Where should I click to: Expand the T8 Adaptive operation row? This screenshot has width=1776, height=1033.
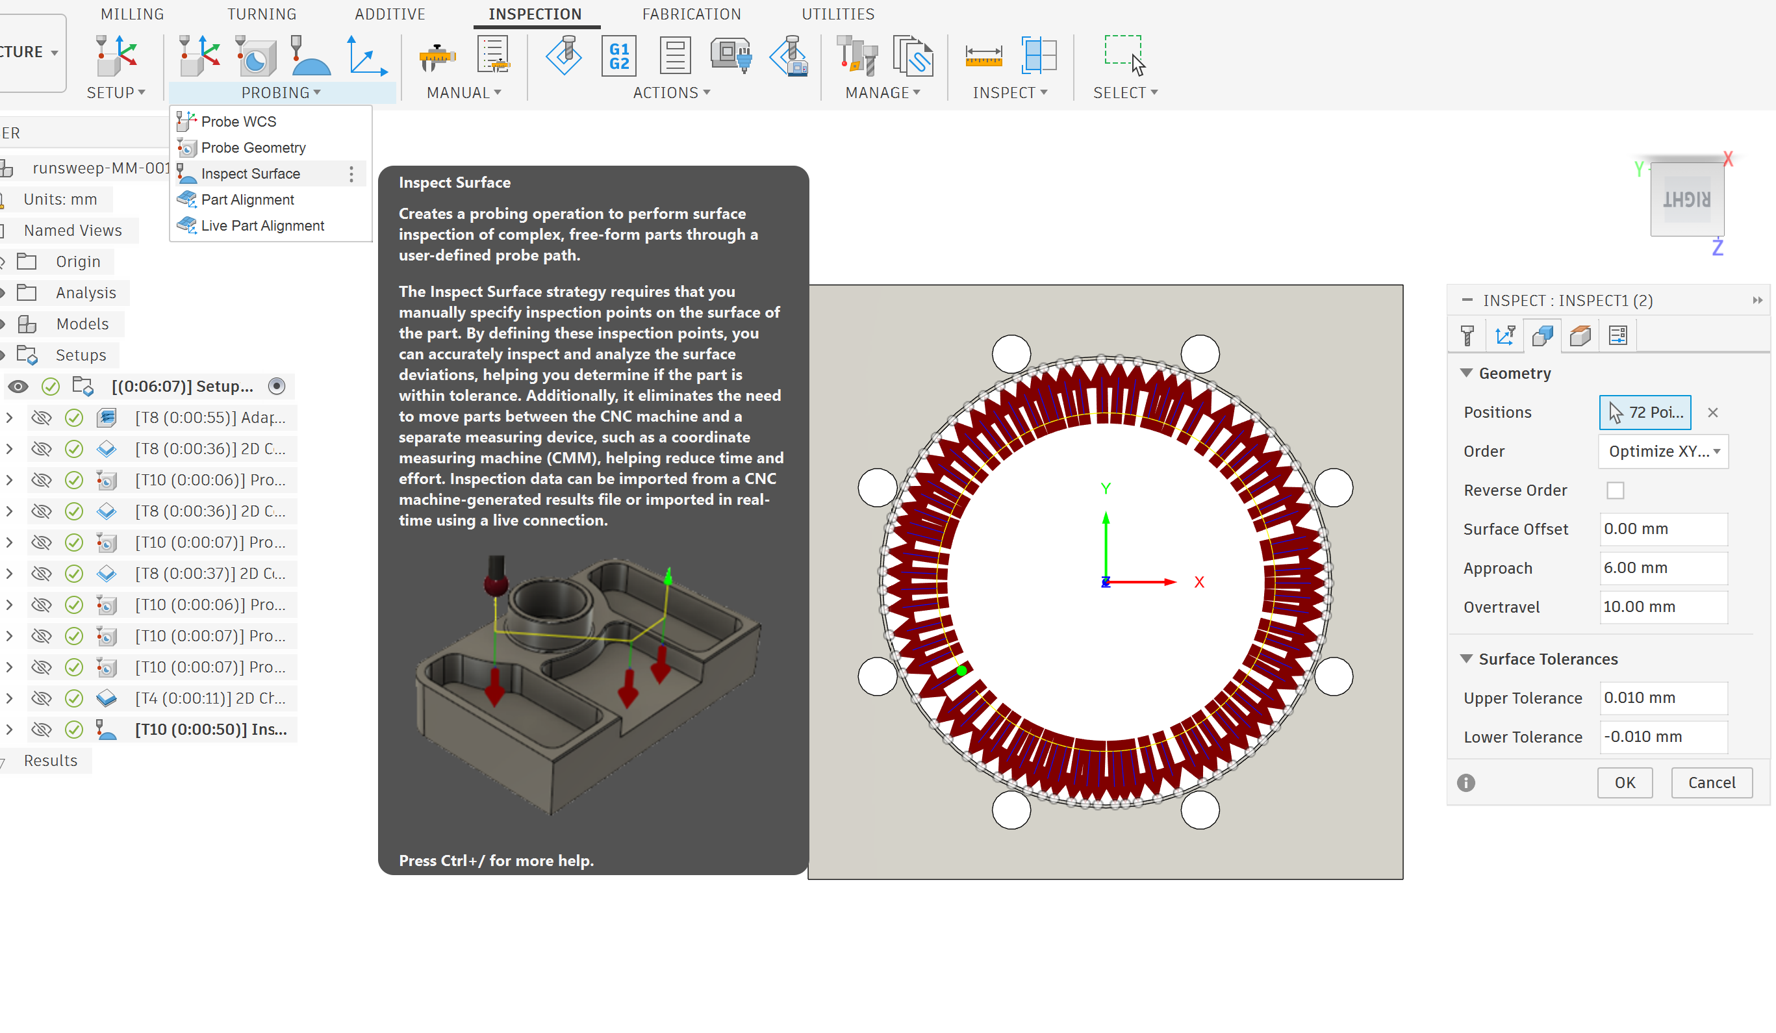pyautogui.click(x=9, y=418)
